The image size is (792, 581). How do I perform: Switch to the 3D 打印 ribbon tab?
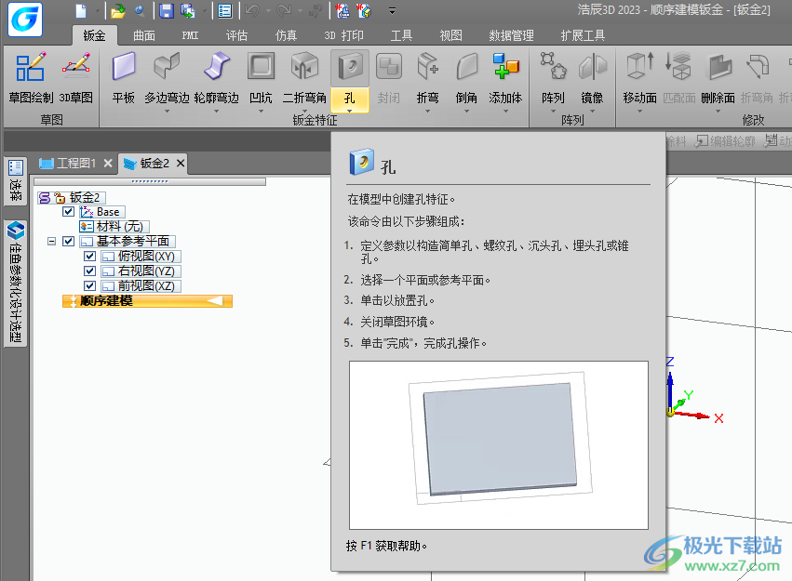(343, 35)
